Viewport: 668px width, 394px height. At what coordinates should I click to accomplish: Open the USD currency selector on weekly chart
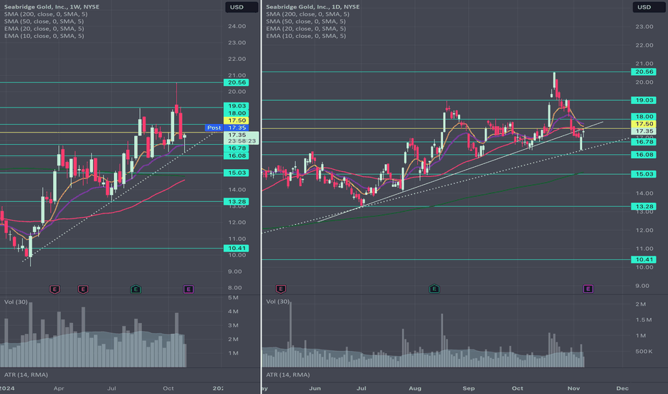click(x=241, y=7)
